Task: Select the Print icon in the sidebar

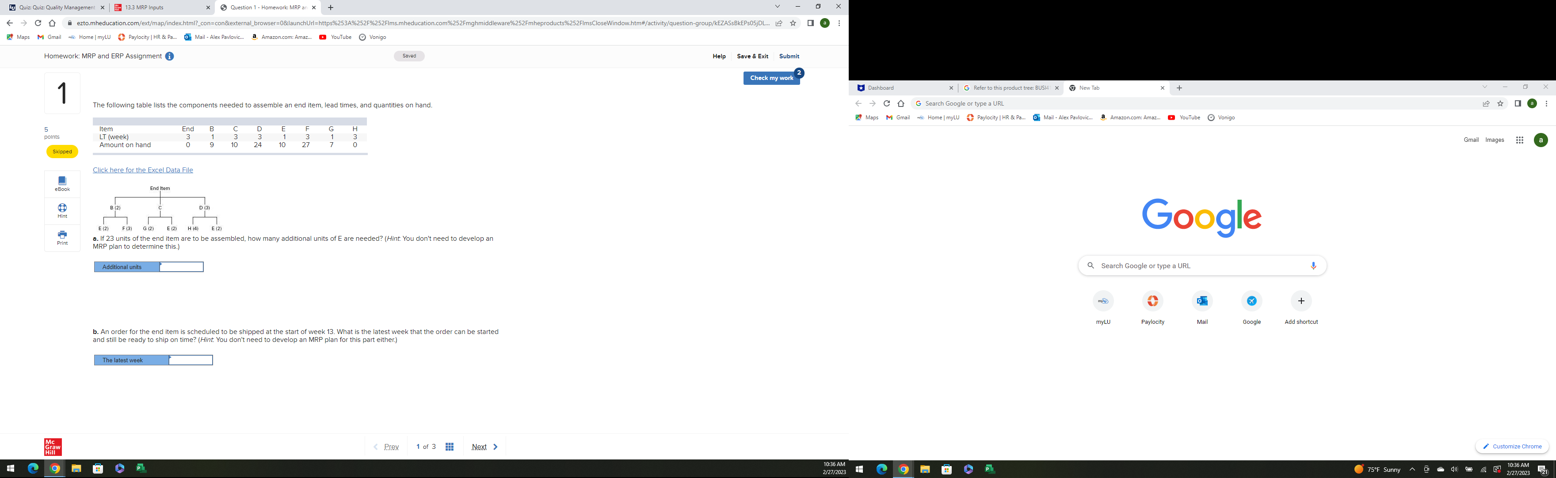Action: pos(61,238)
